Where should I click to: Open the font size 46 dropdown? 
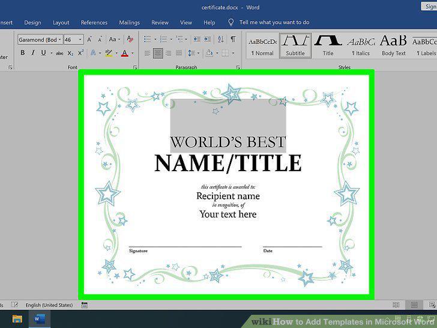point(80,40)
